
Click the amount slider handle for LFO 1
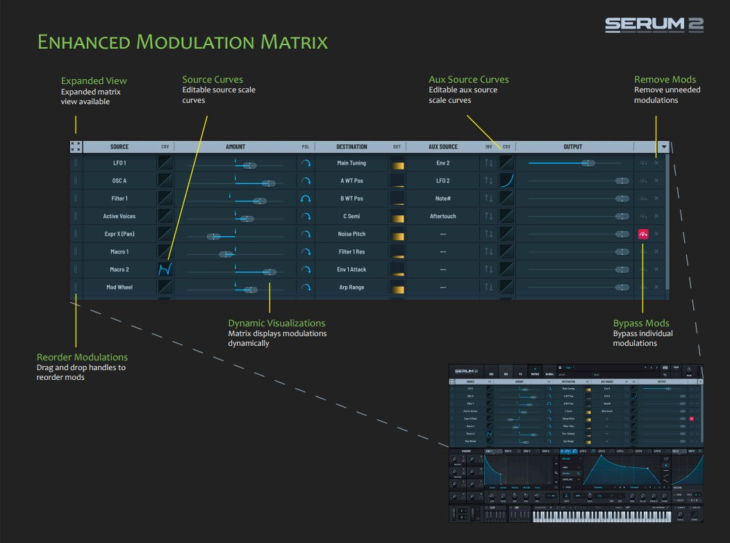tap(249, 166)
